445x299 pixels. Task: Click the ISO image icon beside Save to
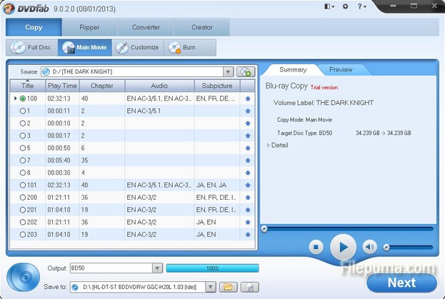(x=249, y=286)
